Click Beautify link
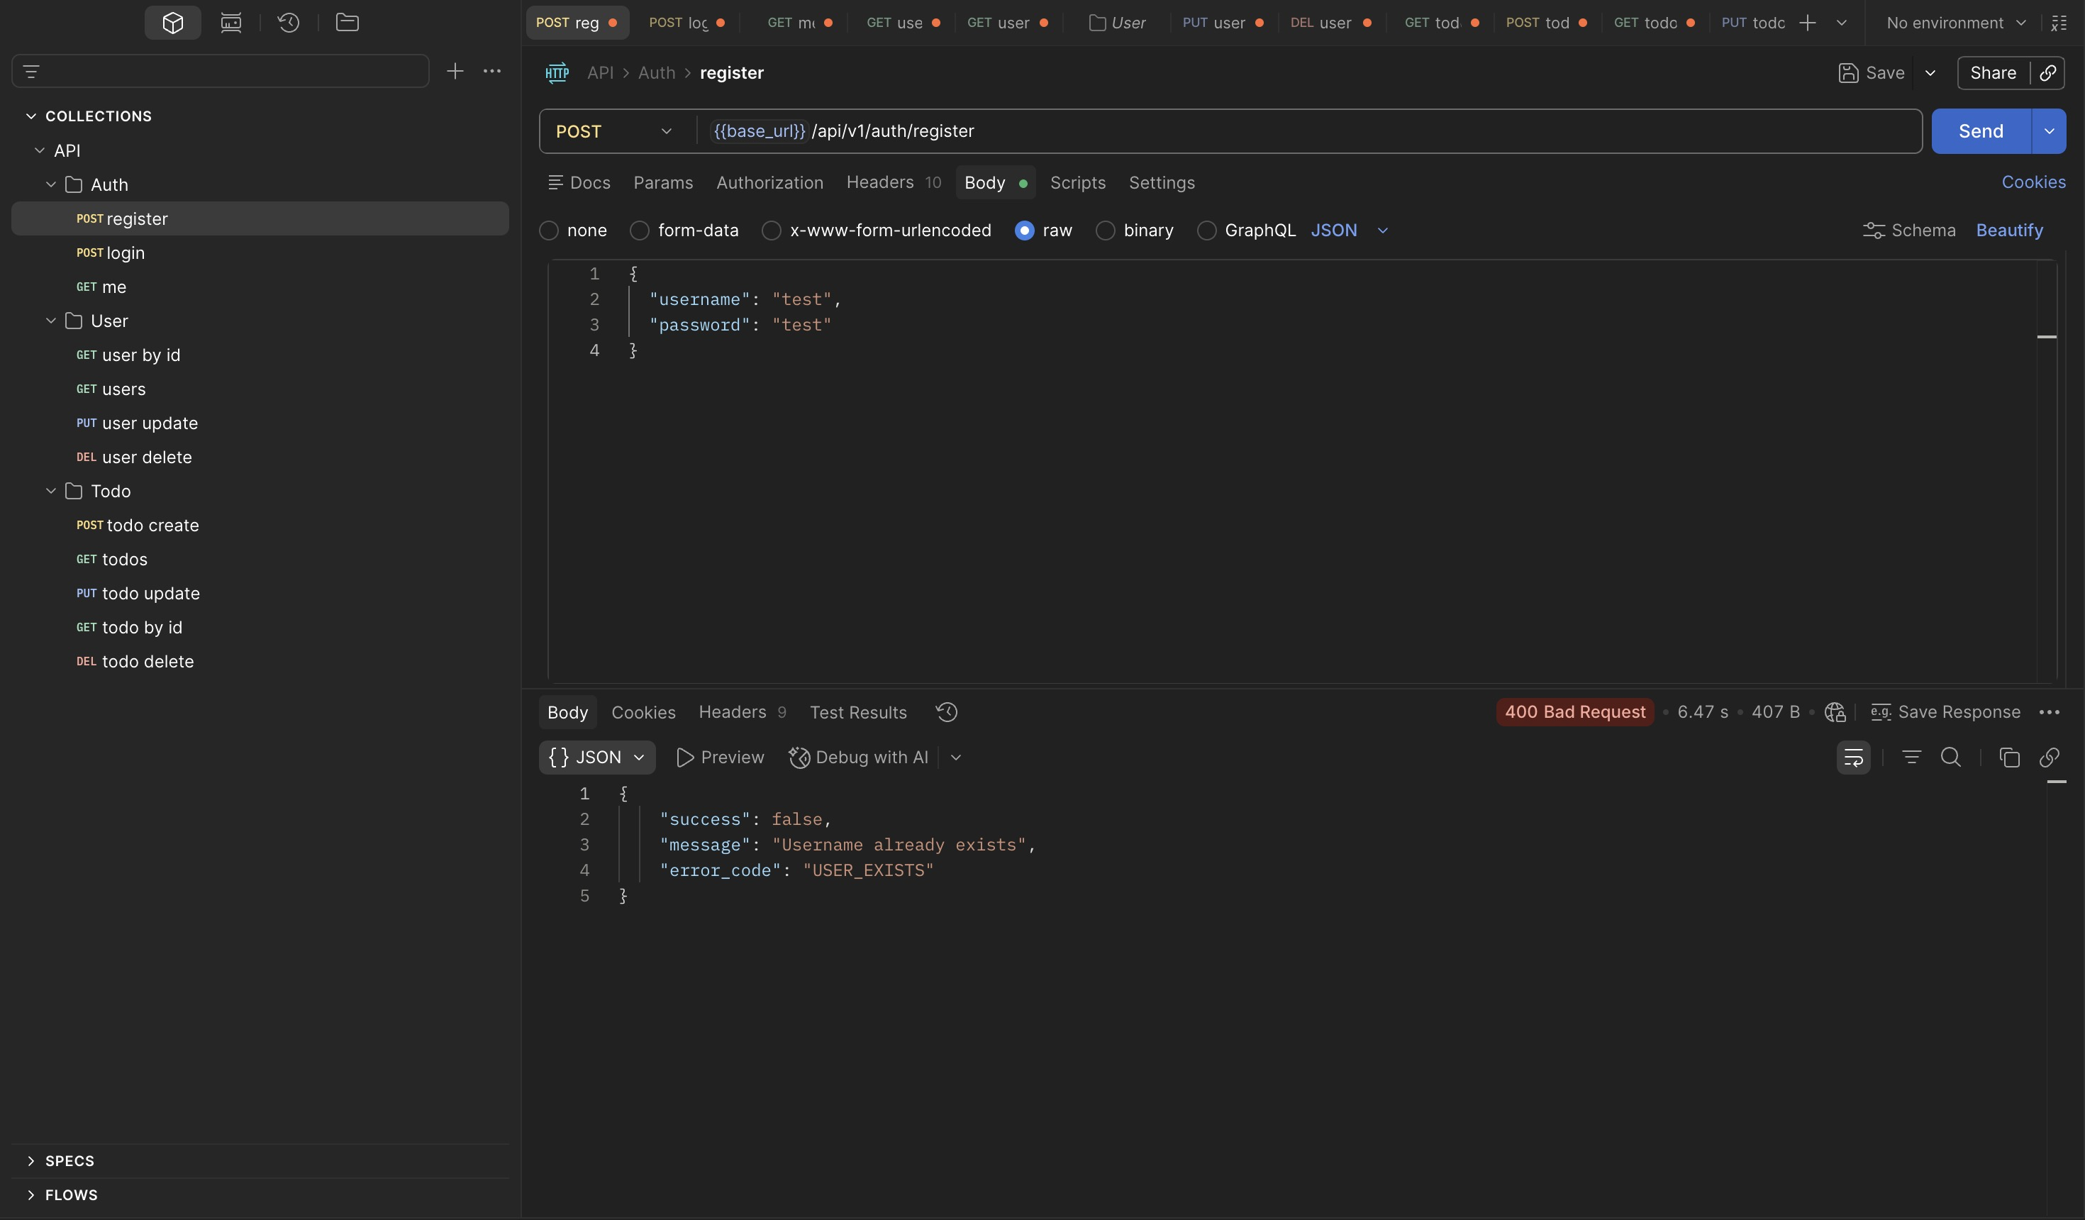 [x=2009, y=230]
